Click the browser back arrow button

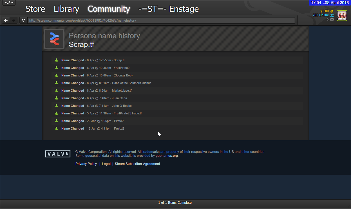tap(6, 20)
